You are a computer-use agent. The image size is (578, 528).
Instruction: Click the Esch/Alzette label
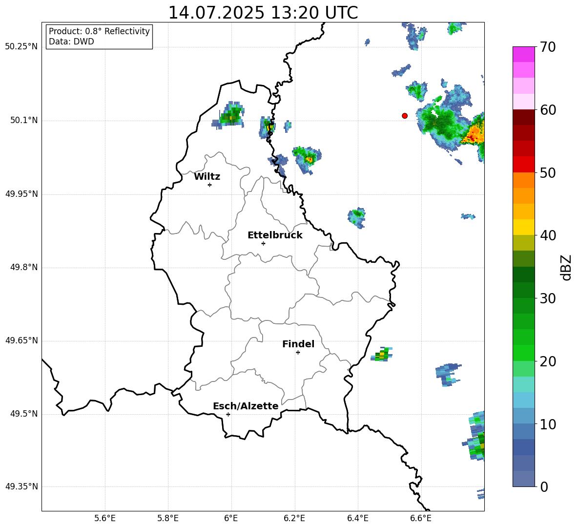pyautogui.click(x=246, y=406)
